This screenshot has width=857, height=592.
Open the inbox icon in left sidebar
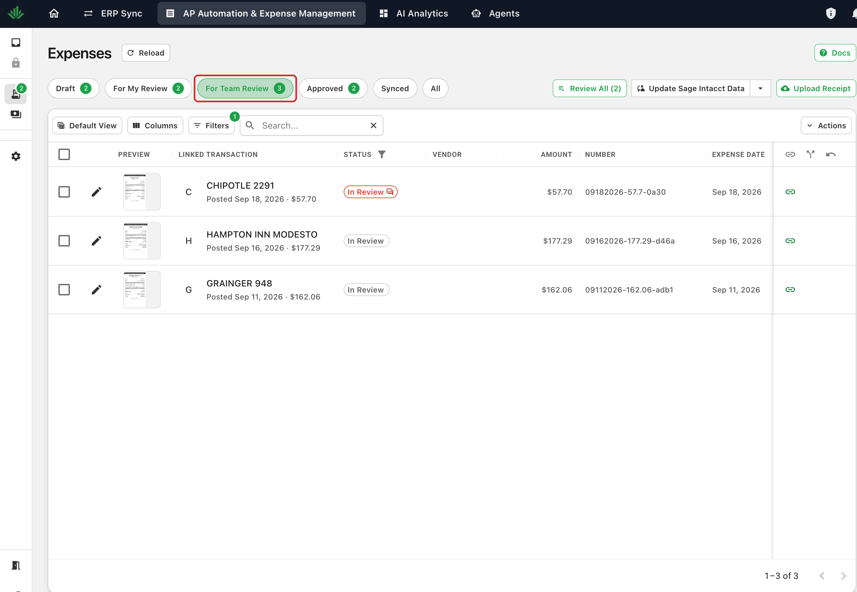[x=16, y=43]
